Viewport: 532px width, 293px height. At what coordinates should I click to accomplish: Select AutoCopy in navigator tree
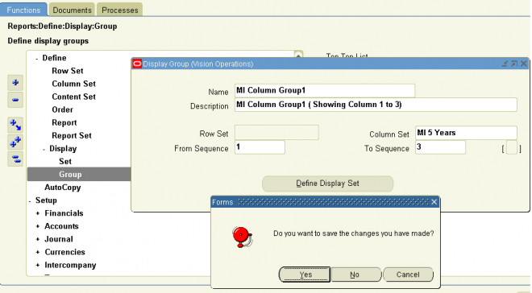pos(63,188)
